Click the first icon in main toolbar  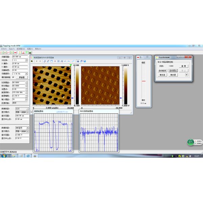pos(2,52)
